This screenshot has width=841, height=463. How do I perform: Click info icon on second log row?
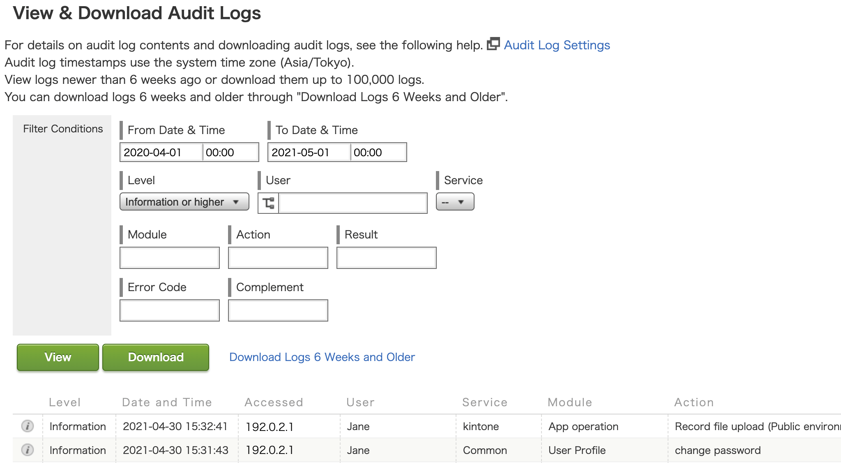click(28, 450)
